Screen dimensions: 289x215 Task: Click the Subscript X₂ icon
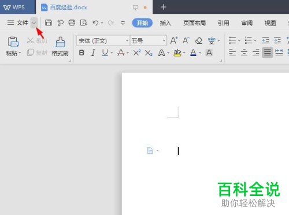click(149, 53)
